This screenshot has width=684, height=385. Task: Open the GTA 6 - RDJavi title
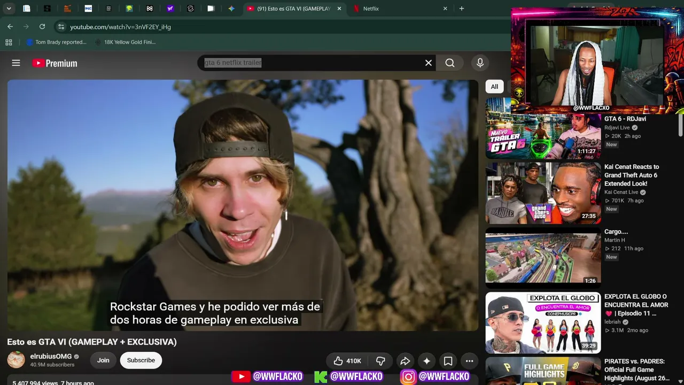click(625, 119)
